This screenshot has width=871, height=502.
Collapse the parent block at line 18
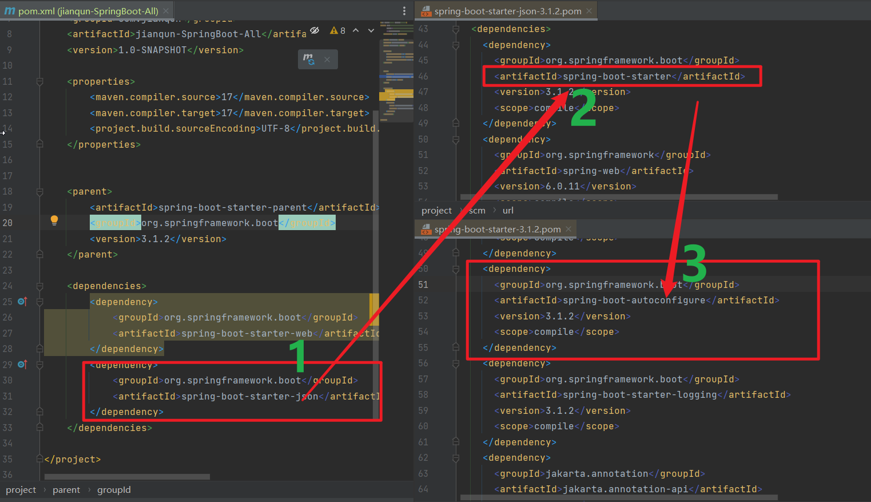(39, 191)
